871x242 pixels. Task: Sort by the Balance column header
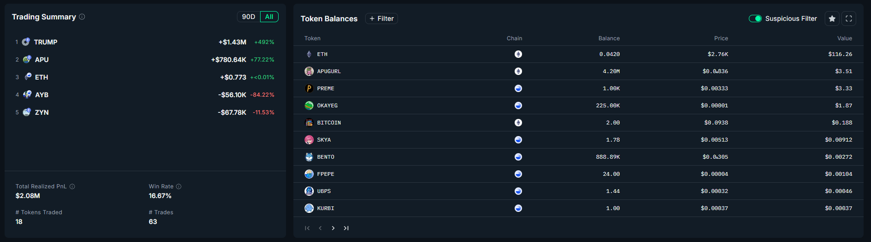(609, 38)
